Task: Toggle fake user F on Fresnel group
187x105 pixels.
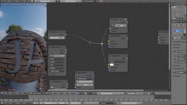Action: point(125,25)
